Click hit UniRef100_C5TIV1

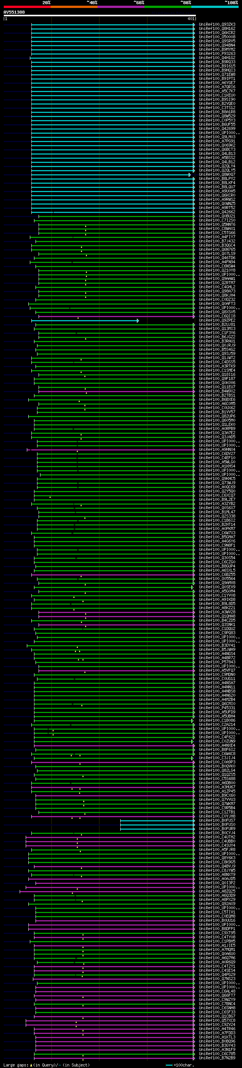pyautogui.click(x=217, y=912)
